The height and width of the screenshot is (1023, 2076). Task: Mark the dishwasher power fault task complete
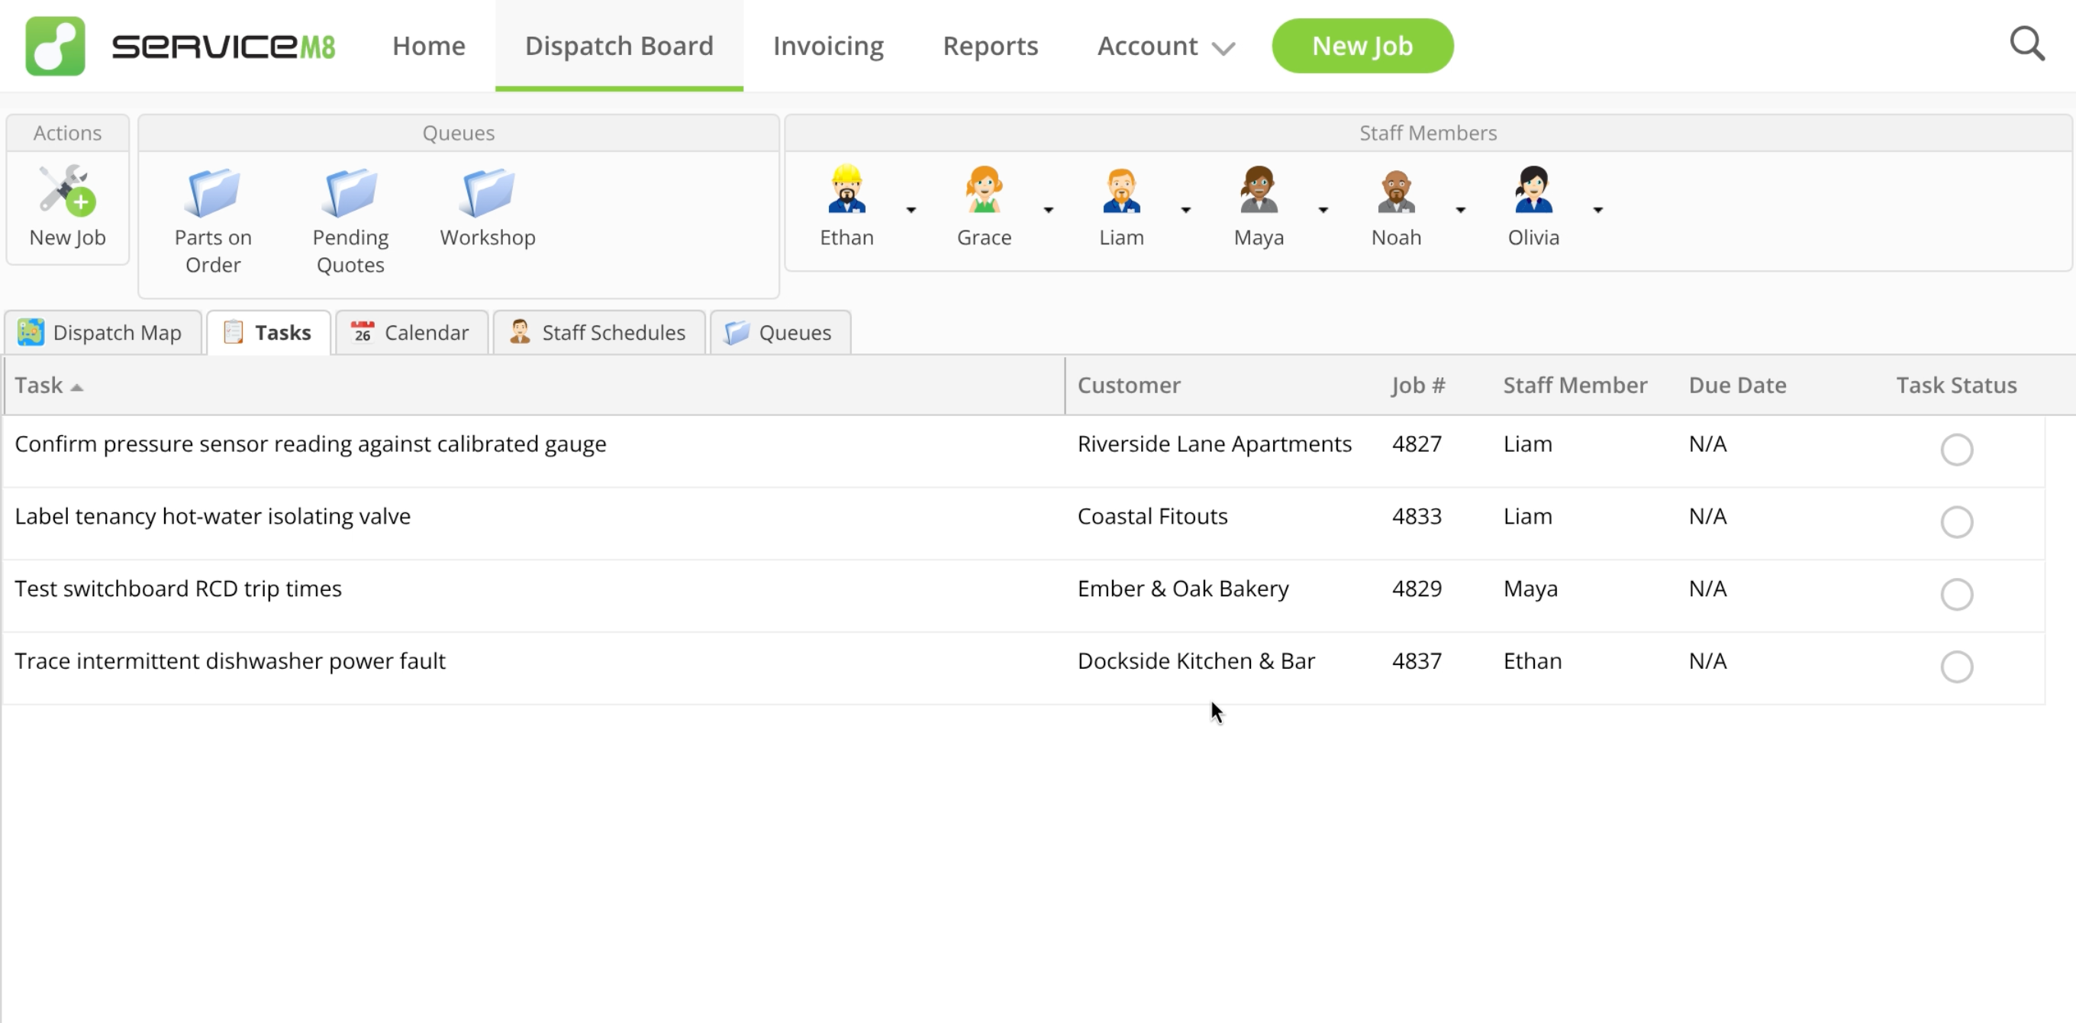(x=1956, y=667)
